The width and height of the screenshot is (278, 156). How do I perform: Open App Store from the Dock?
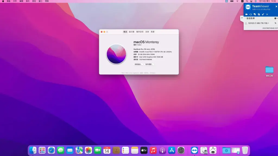172,150
